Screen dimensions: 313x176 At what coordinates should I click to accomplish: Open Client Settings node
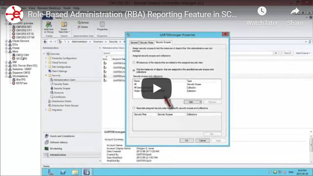tap(59, 71)
